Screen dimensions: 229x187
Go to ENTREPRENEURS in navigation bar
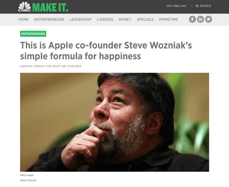[49, 19]
